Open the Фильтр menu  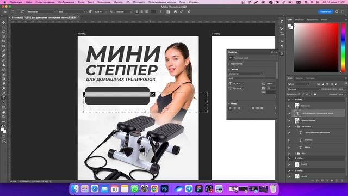pyautogui.click(x=119, y=2)
